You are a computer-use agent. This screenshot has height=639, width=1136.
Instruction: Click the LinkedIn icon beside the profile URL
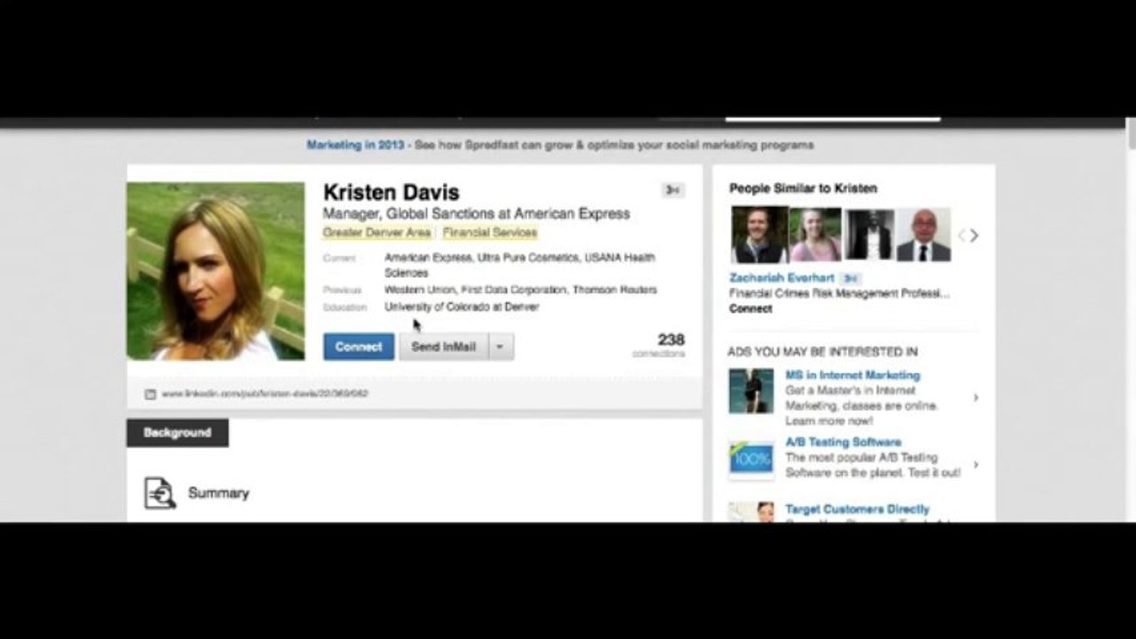point(150,394)
